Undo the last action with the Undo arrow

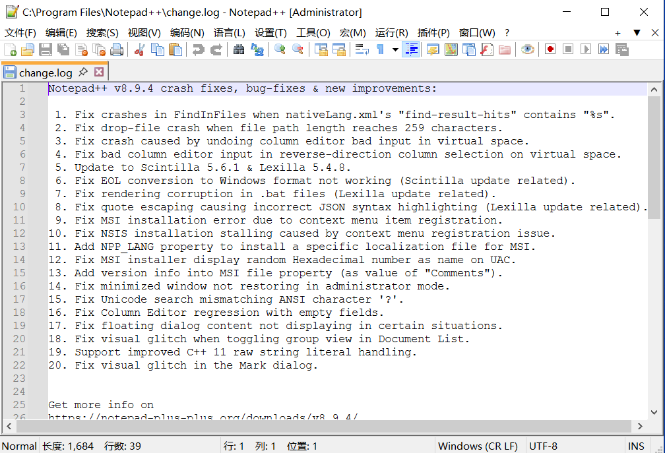pyautogui.click(x=198, y=49)
